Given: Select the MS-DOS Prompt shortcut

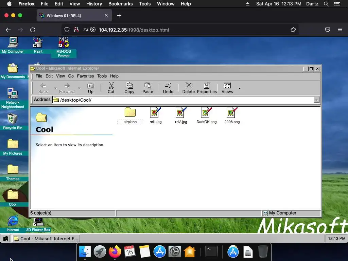Looking at the screenshot, I should [64, 47].
